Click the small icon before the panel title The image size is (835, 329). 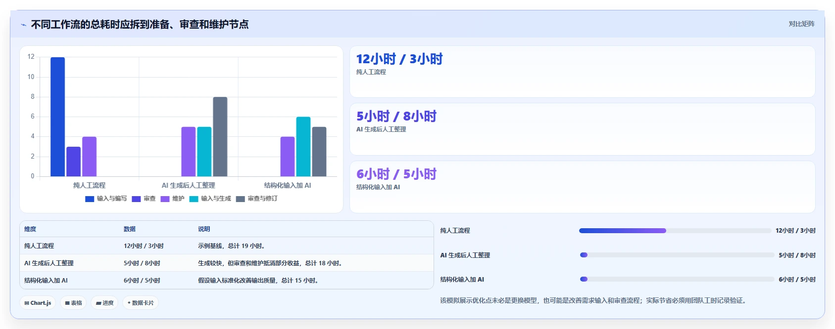point(23,25)
